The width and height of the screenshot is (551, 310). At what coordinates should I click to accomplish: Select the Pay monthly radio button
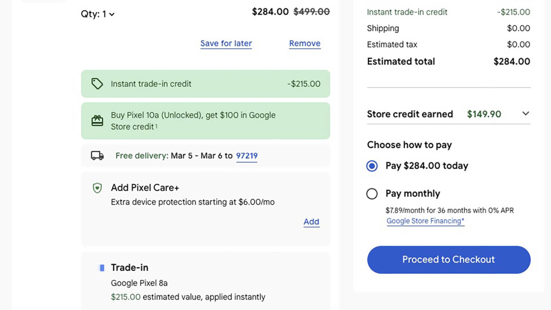click(372, 194)
